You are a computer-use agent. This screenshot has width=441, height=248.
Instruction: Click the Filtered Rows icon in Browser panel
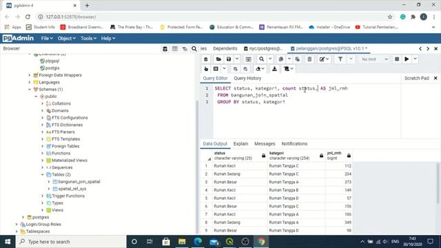[185, 49]
